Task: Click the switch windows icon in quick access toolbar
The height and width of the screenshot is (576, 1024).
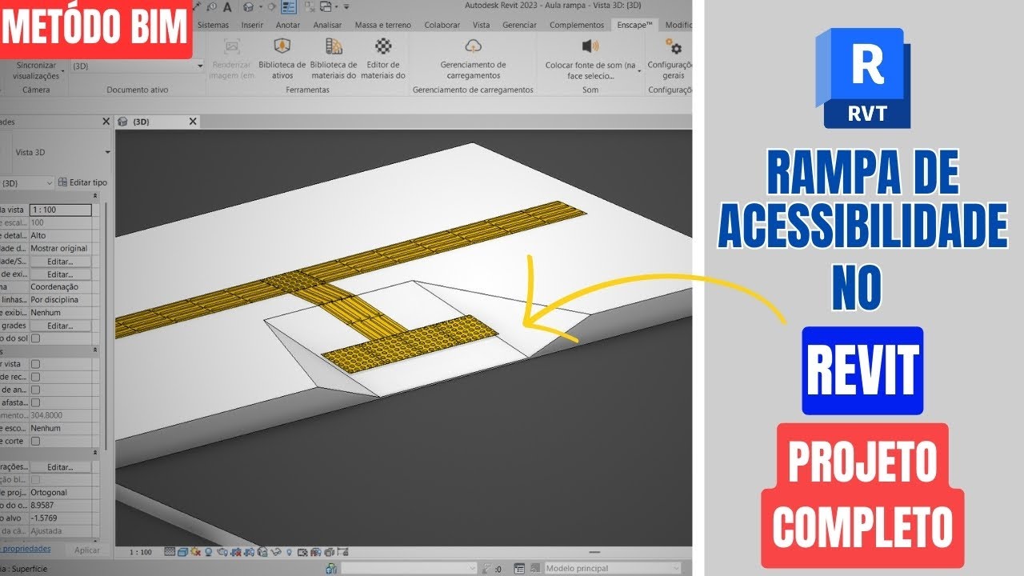Action: pos(326,7)
